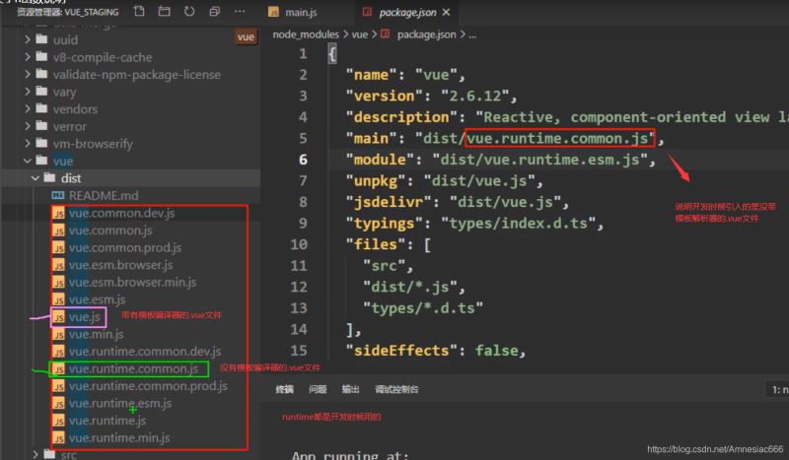Open vue.common.dev.js from the dist folder
789x460 pixels.
tap(122, 213)
